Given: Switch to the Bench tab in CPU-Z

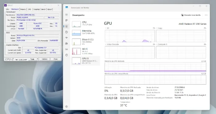Looking at the screenshot, I should pyautogui.click(x=43, y=9).
